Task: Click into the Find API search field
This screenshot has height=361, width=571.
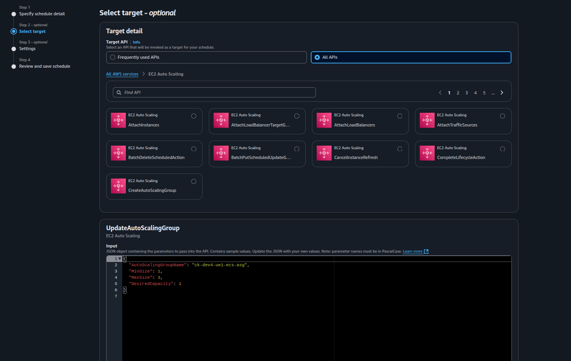Action: click(214, 92)
